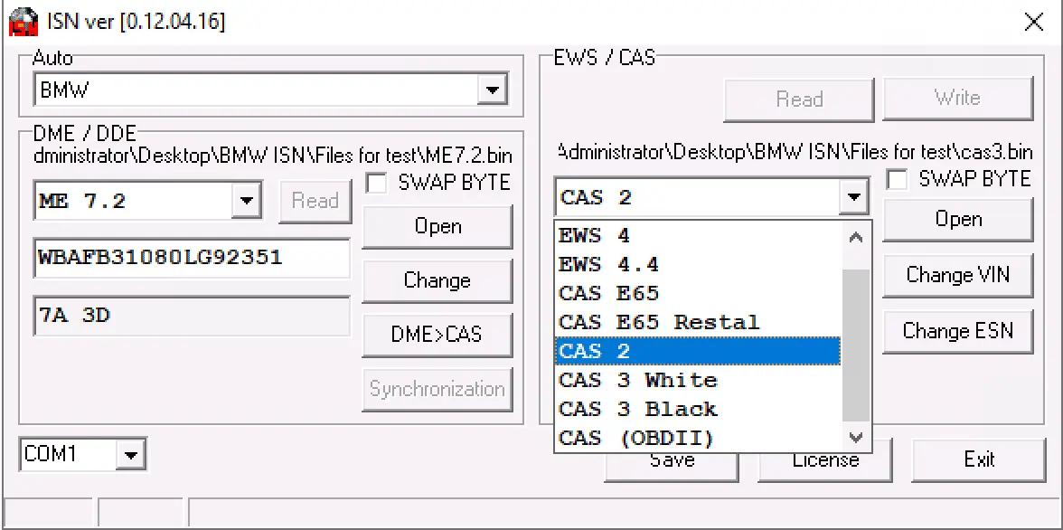Close the ISN window

point(1033,23)
